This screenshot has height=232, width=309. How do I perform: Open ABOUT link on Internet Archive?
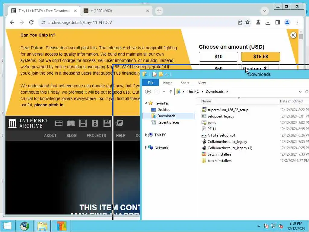pyautogui.click(x=50, y=136)
